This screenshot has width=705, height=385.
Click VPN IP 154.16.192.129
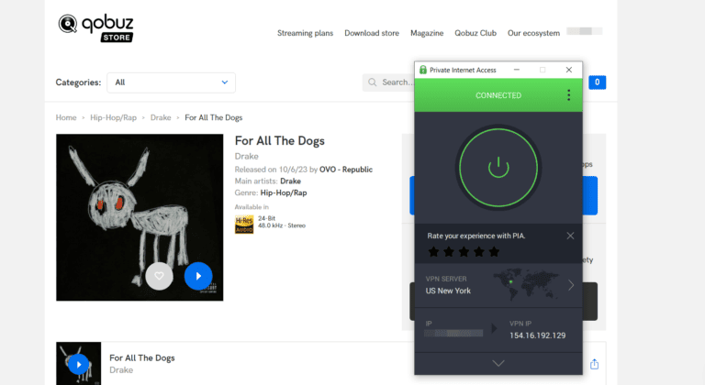537,335
